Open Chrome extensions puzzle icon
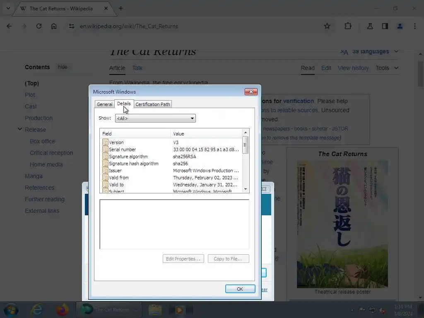Screen dimensions: 424x318 pyautogui.click(x=348, y=26)
